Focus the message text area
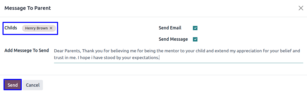The height and width of the screenshot is (94, 307). (x=178, y=54)
